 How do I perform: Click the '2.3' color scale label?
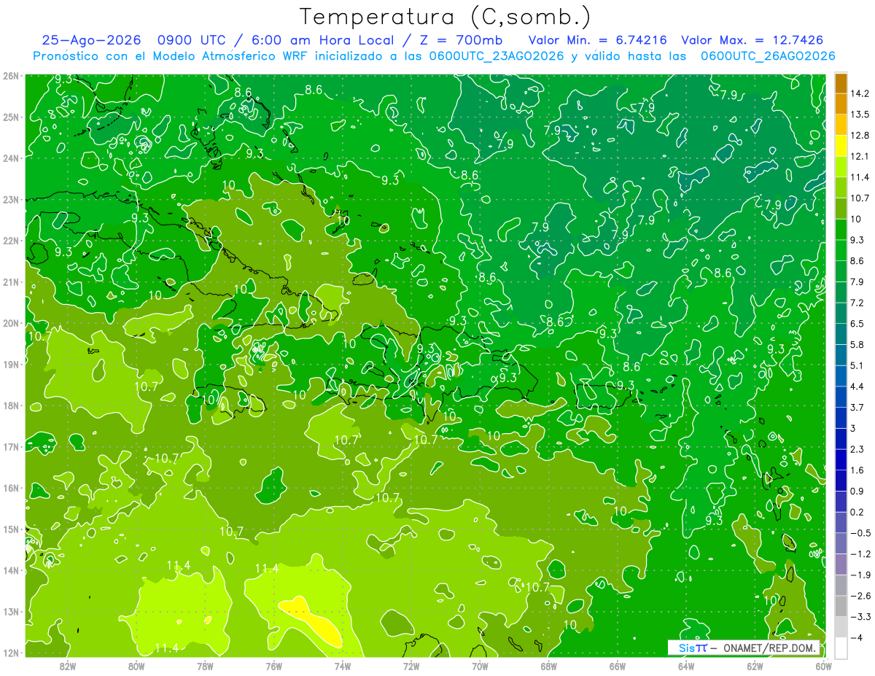pyautogui.click(x=857, y=449)
